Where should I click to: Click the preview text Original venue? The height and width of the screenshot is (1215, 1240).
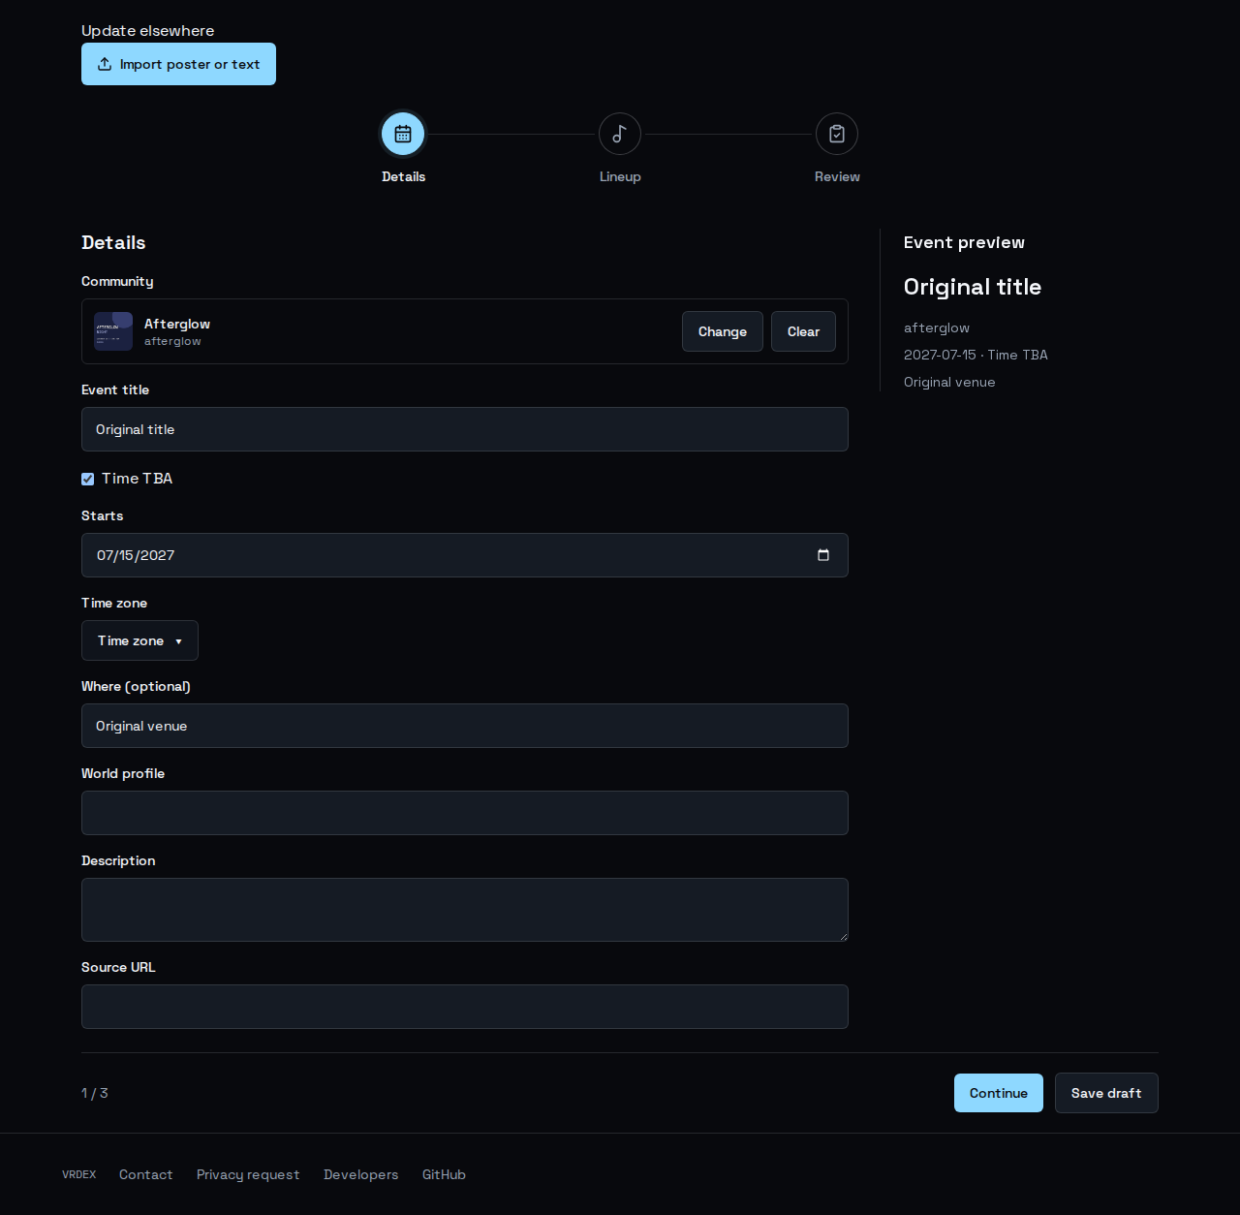(x=949, y=382)
